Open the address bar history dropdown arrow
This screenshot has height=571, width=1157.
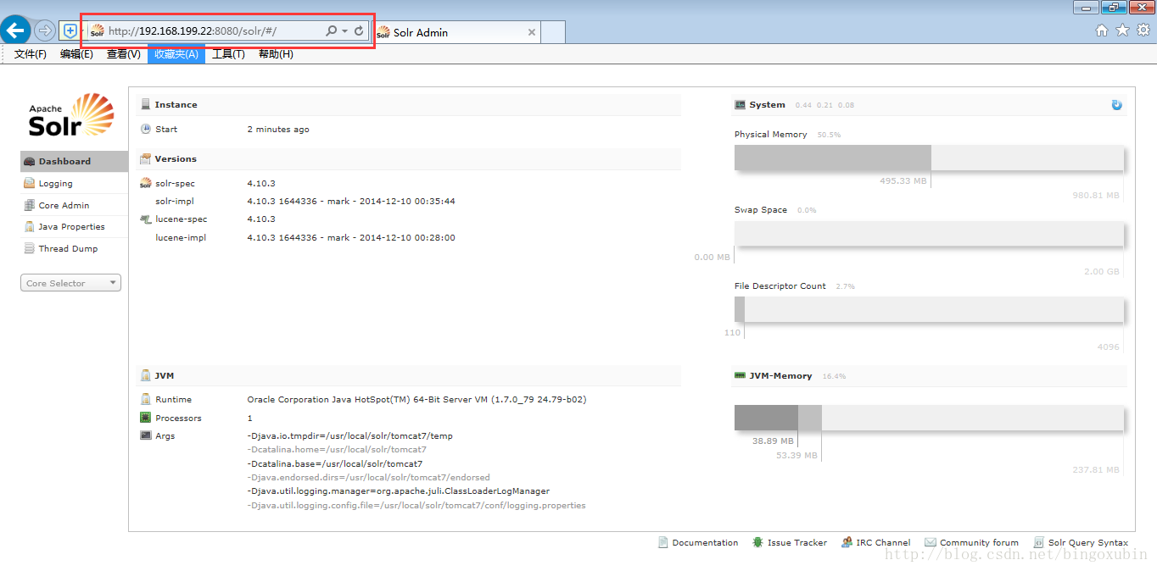(x=345, y=31)
